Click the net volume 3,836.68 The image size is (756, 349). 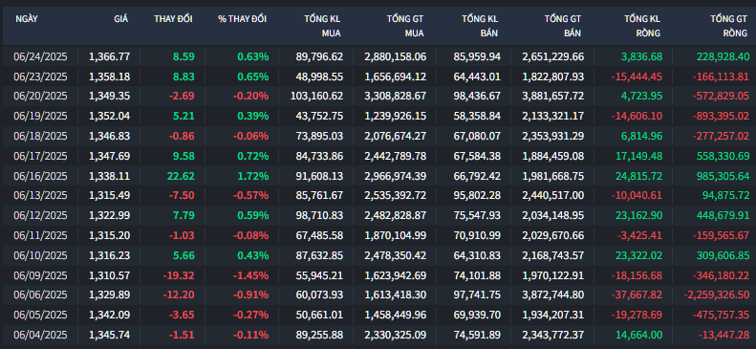(x=642, y=56)
